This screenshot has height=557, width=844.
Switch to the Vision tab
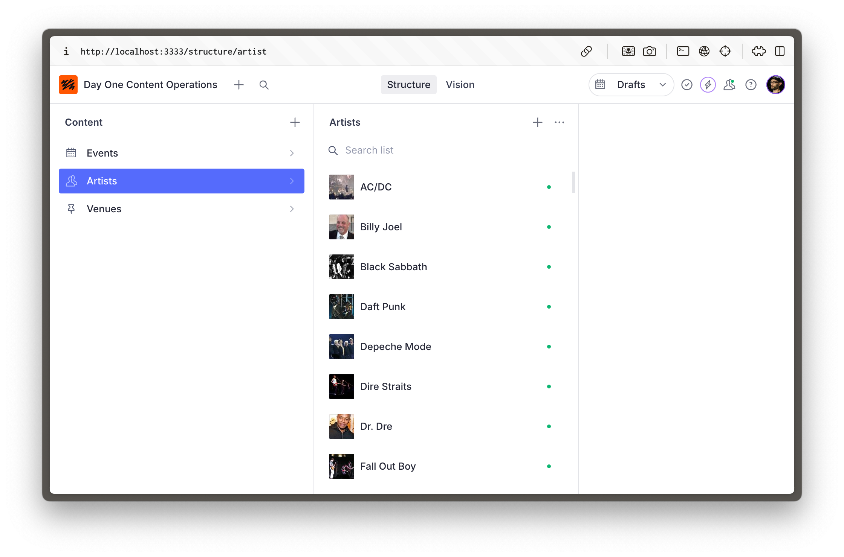[460, 85]
